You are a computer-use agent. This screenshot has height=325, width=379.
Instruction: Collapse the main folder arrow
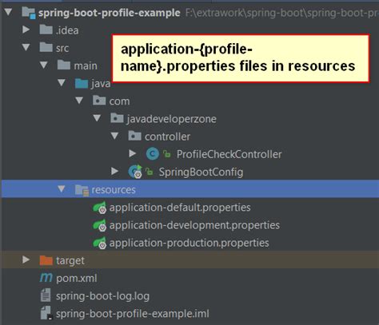tap(43, 65)
